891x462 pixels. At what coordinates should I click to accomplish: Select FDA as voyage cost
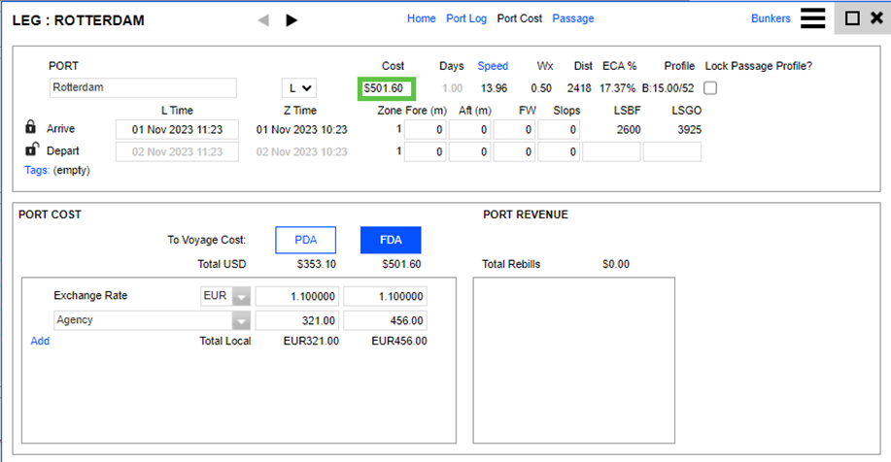pyautogui.click(x=391, y=240)
